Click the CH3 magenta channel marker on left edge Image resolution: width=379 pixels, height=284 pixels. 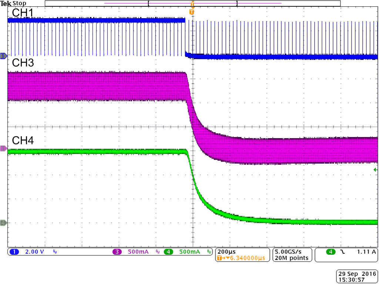(x=3, y=149)
